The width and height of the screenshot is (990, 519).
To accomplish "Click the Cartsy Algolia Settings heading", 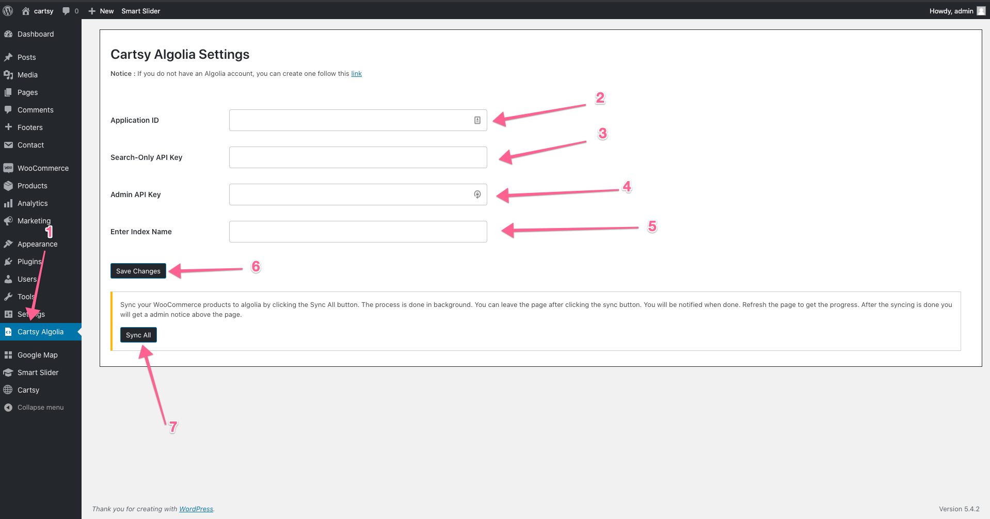I will (180, 54).
